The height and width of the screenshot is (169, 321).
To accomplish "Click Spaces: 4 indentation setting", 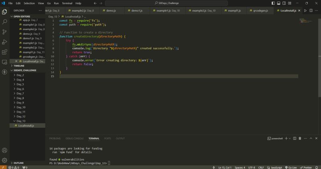I will click(240, 167).
